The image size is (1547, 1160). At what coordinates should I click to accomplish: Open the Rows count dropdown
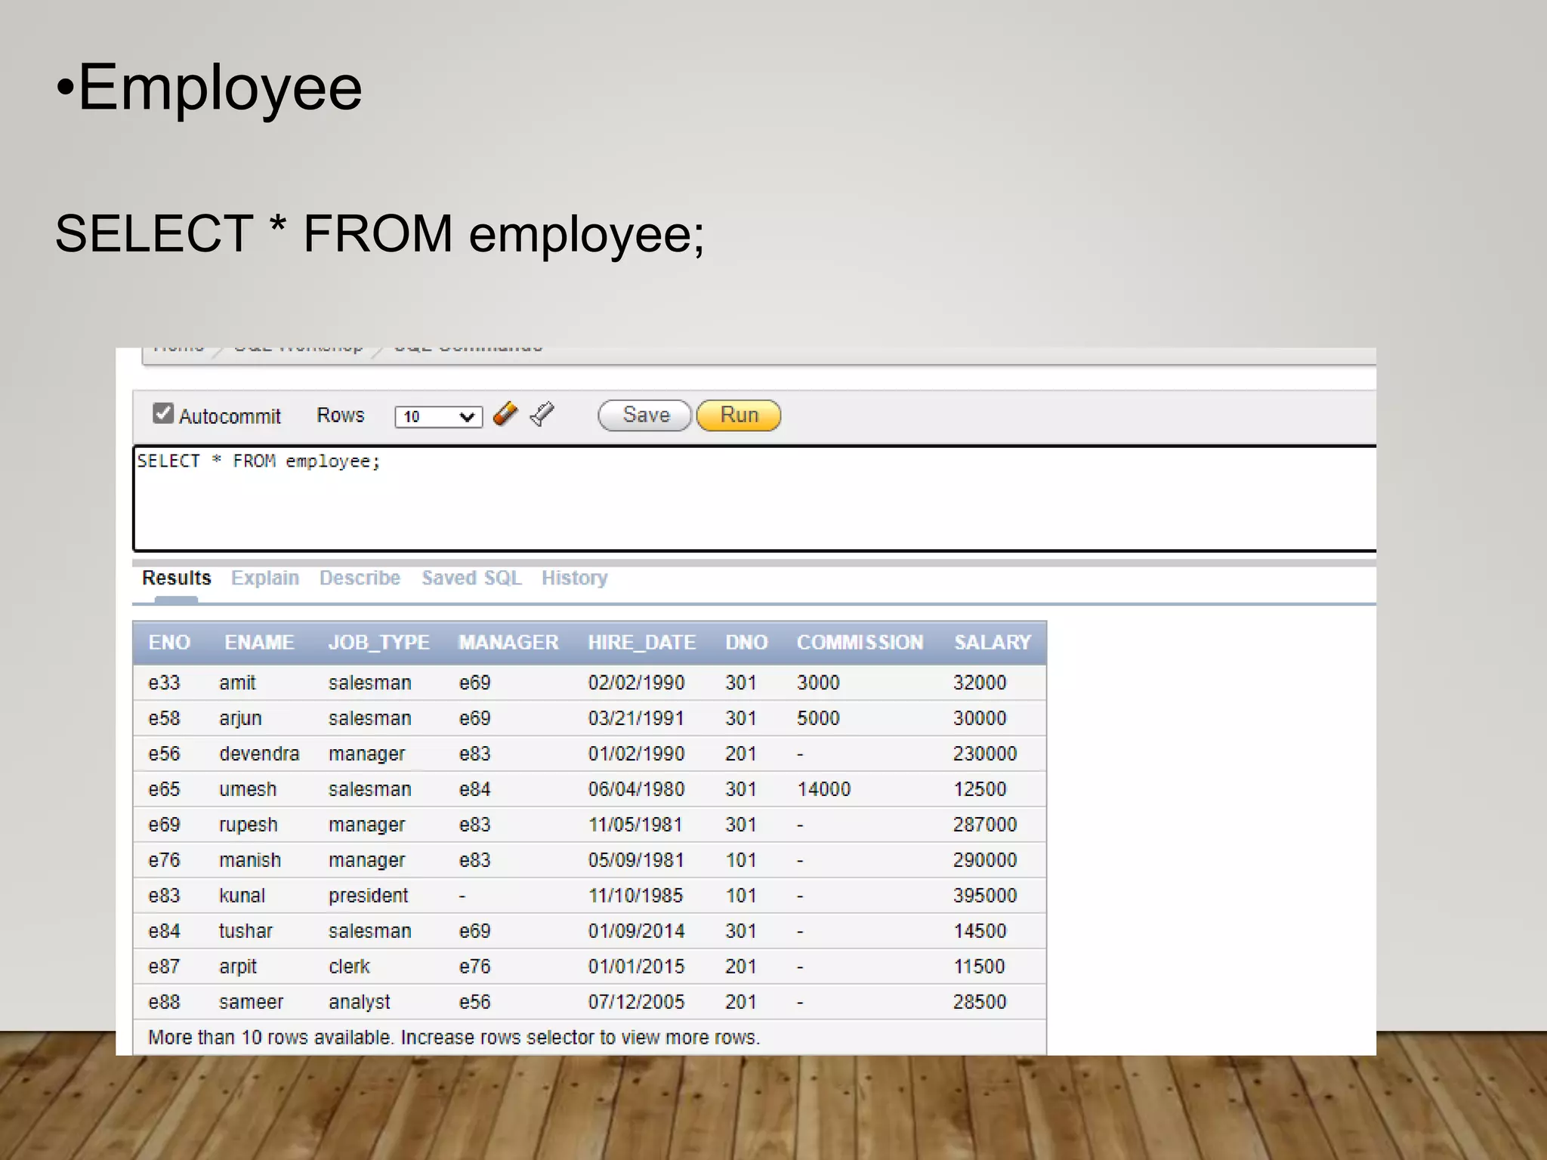pos(438,417)
